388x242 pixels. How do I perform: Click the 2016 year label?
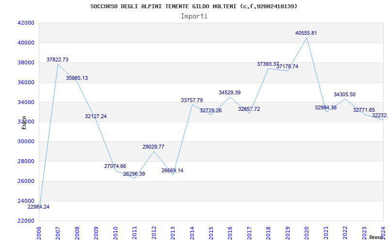point(230,233)
